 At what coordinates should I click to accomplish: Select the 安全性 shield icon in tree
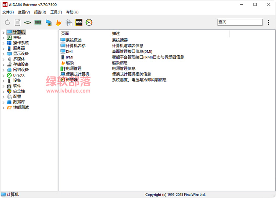(x=9, y=91)
